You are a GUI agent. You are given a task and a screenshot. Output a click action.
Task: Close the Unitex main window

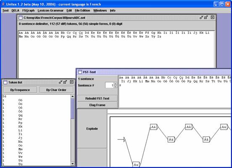tap(228, 4)
